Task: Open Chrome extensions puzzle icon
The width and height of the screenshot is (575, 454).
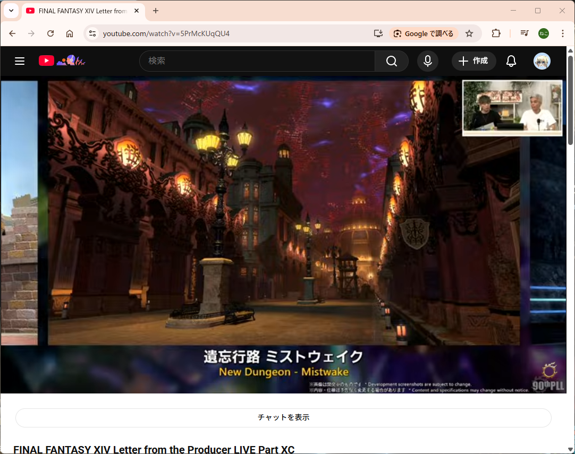Action: 496,33
